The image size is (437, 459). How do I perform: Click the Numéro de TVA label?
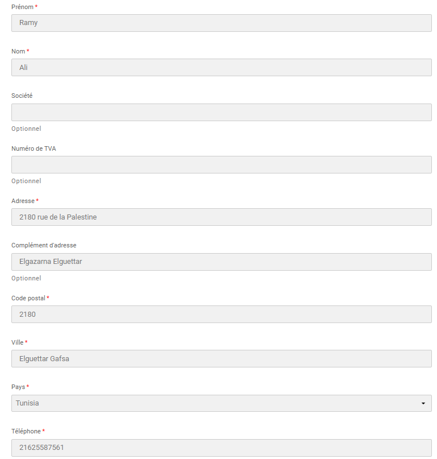[x=34, y=148]
